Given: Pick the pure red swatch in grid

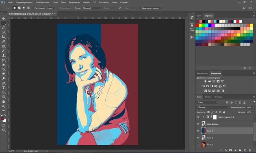Looking at the screenshot, I should click(197, 25).
